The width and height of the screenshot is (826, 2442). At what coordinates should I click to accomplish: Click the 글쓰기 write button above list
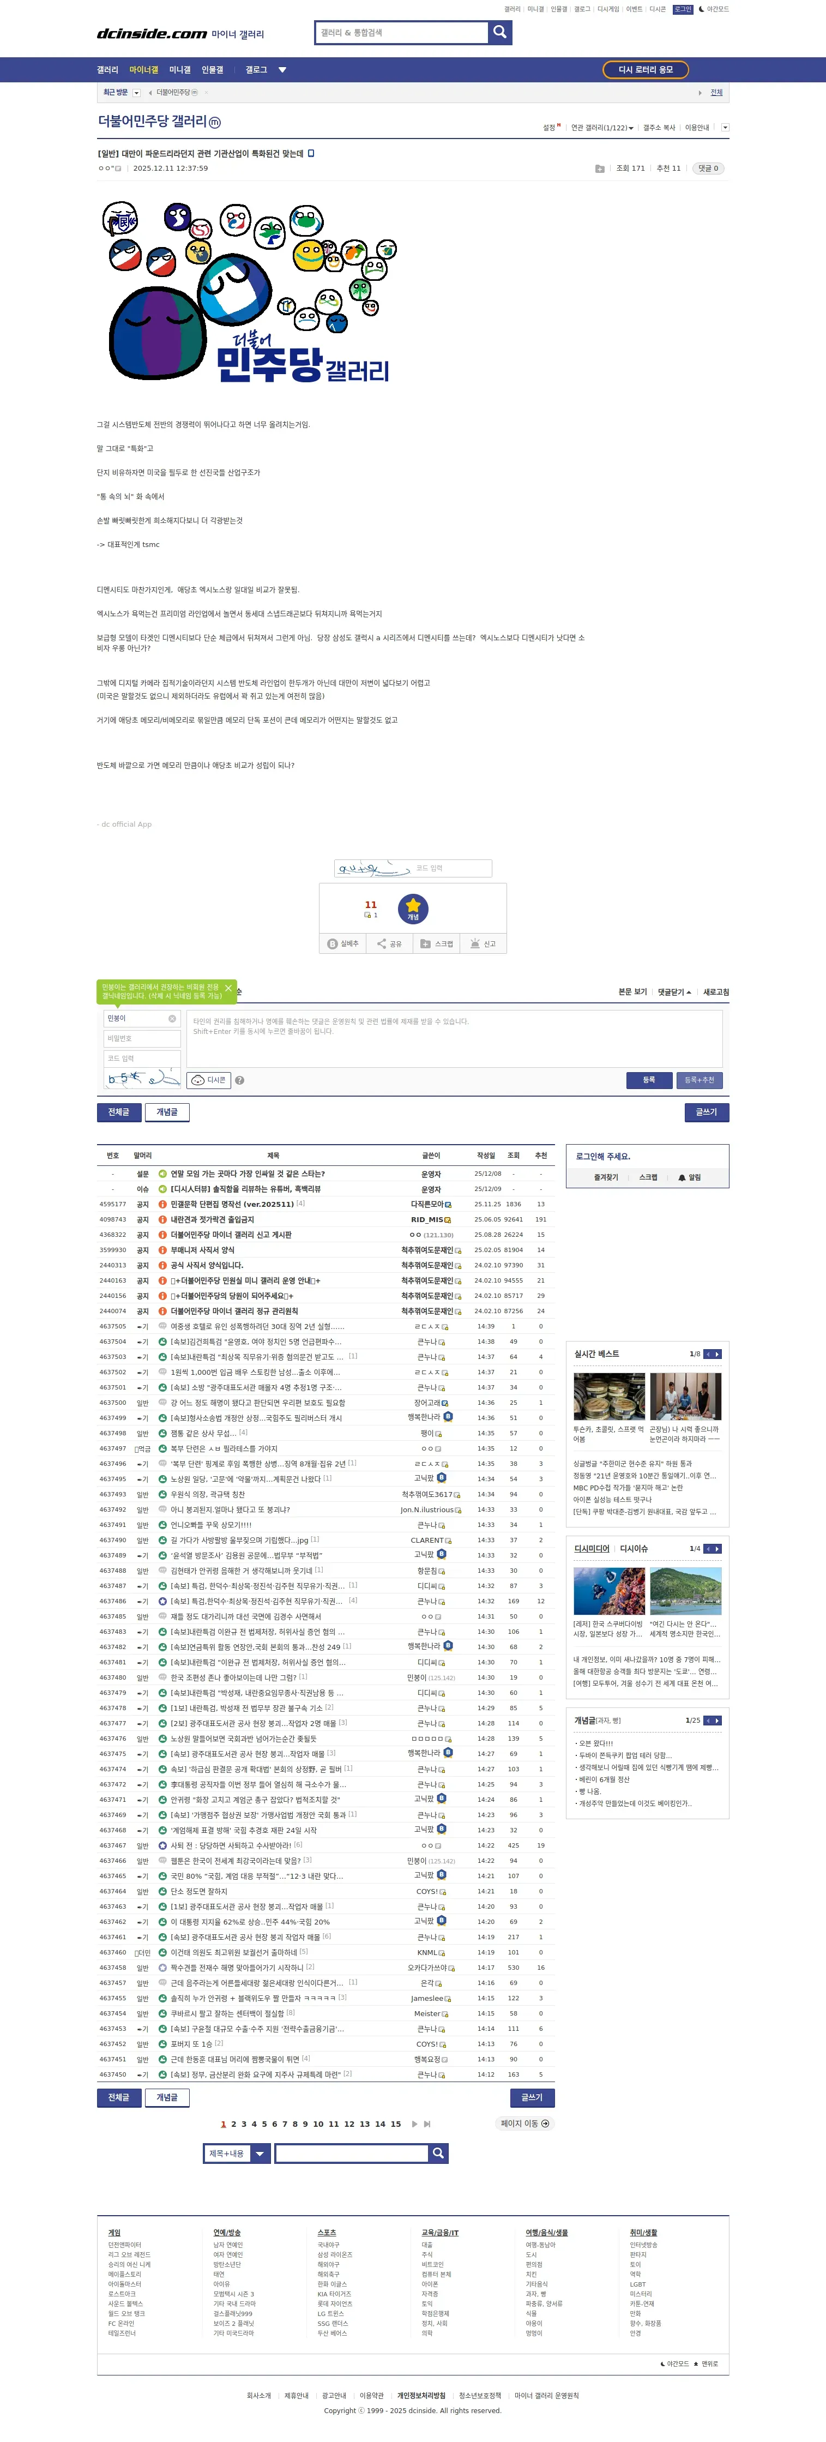click(707, 1113)
